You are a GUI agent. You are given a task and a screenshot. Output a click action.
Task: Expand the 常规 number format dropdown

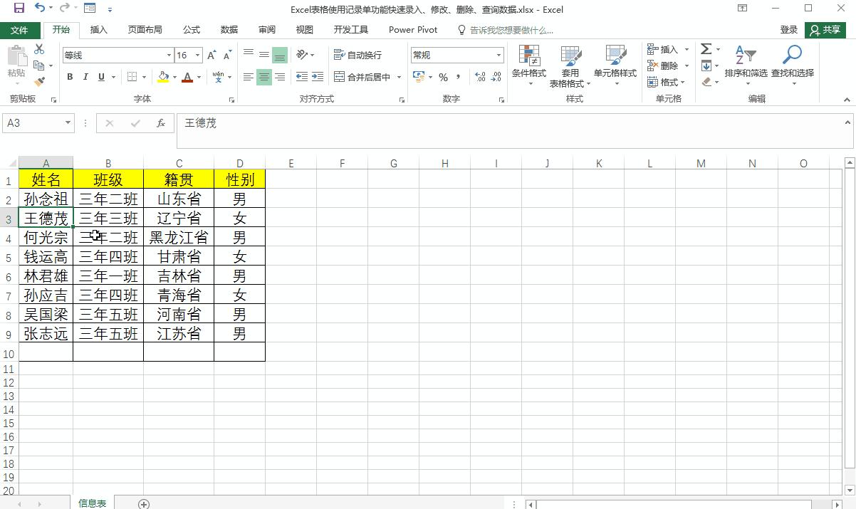coord(499,55)
